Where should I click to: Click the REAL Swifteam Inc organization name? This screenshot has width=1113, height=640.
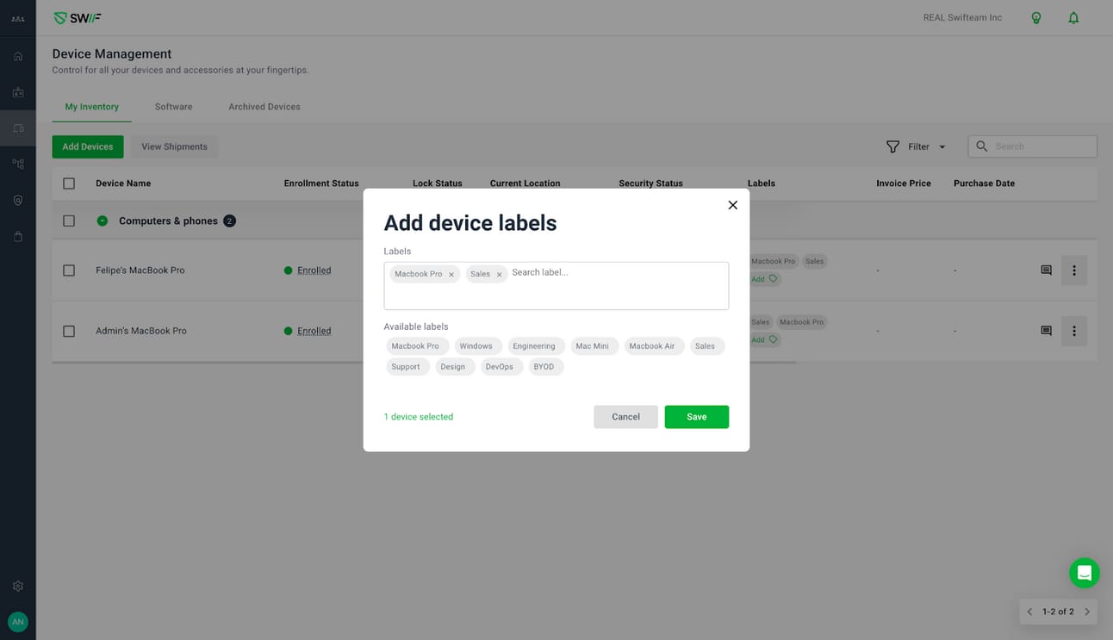962,18
